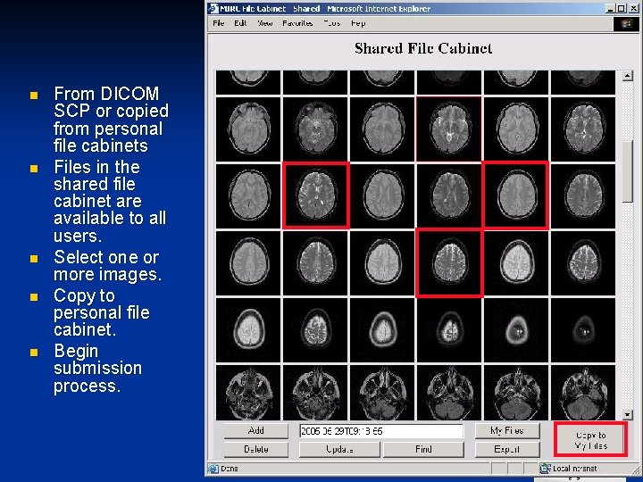The width and height of the screenshot is (643, 482).
Task: Select first skull-base thumbnail in bottom row
Action: 248,392
